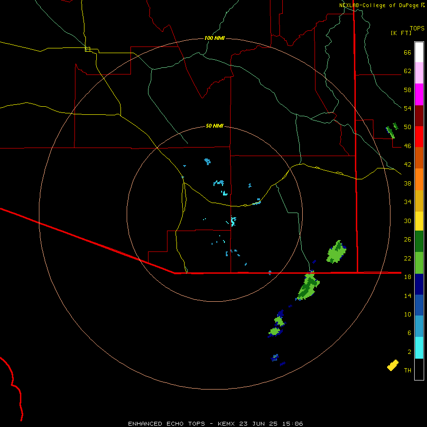Click the "TOPS" legend heading
Image resolution: width=427 pixels, height=427 pixels.
(417, 28)
